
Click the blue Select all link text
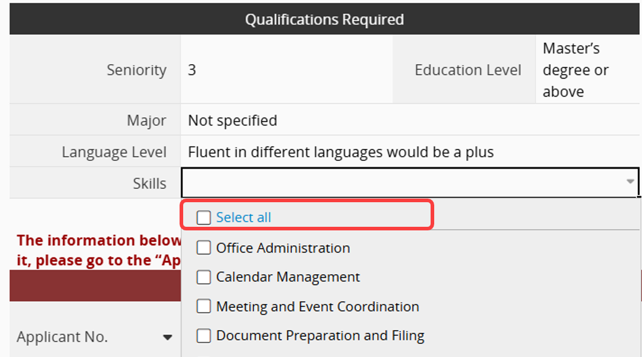coord(243,217)
